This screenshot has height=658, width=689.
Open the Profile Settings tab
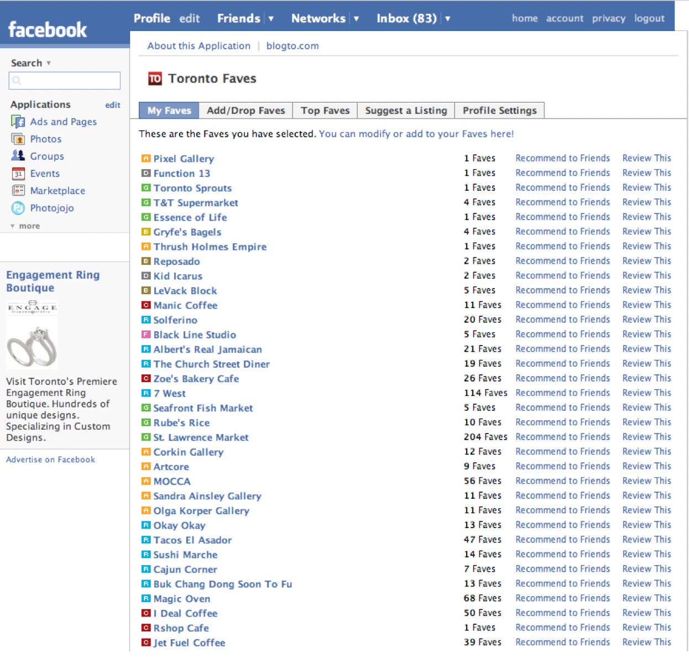(499, 111)
